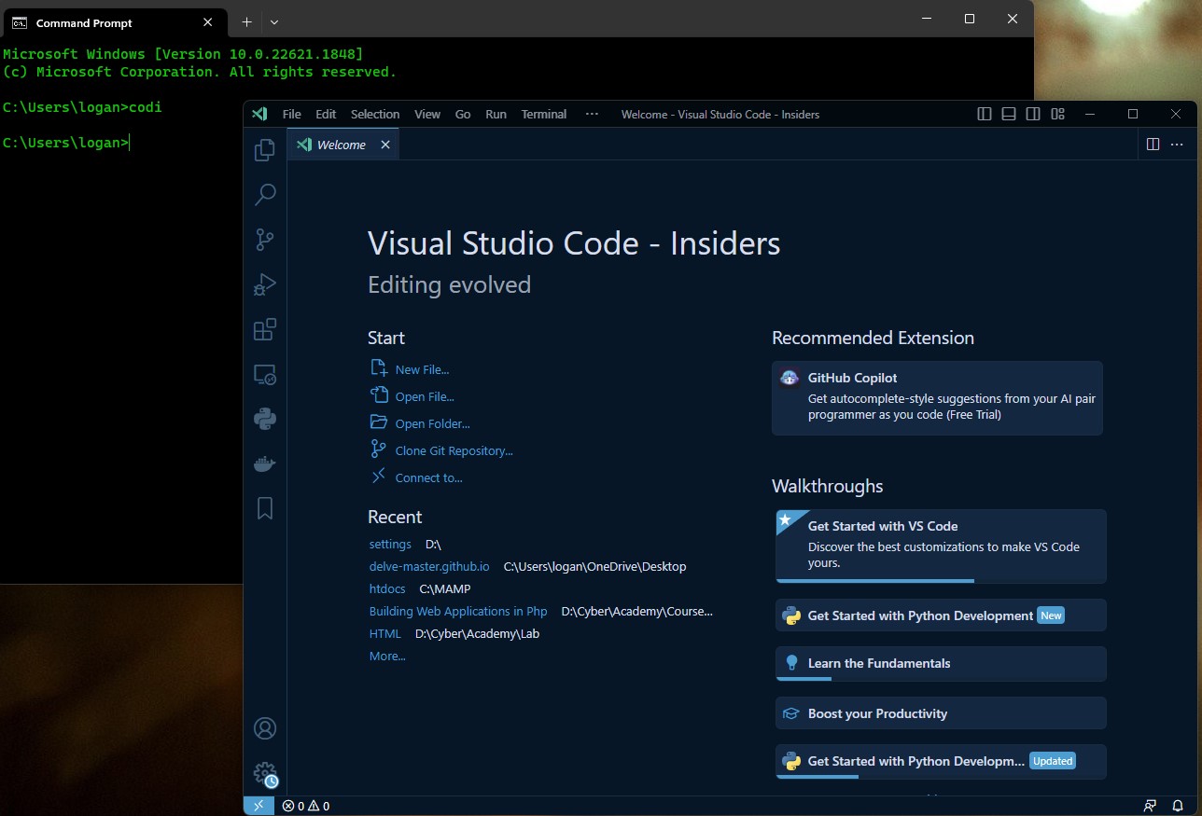This screenshot has width=1202, height=816.
Task: Open errors and warnings in status bar
Action: tap(306, 806)
